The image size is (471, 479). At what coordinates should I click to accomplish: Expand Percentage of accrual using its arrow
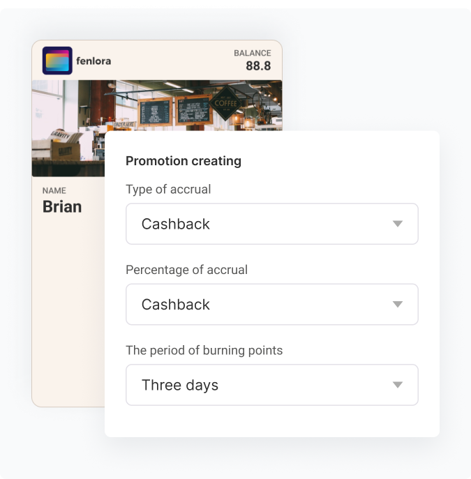(398, 304)
